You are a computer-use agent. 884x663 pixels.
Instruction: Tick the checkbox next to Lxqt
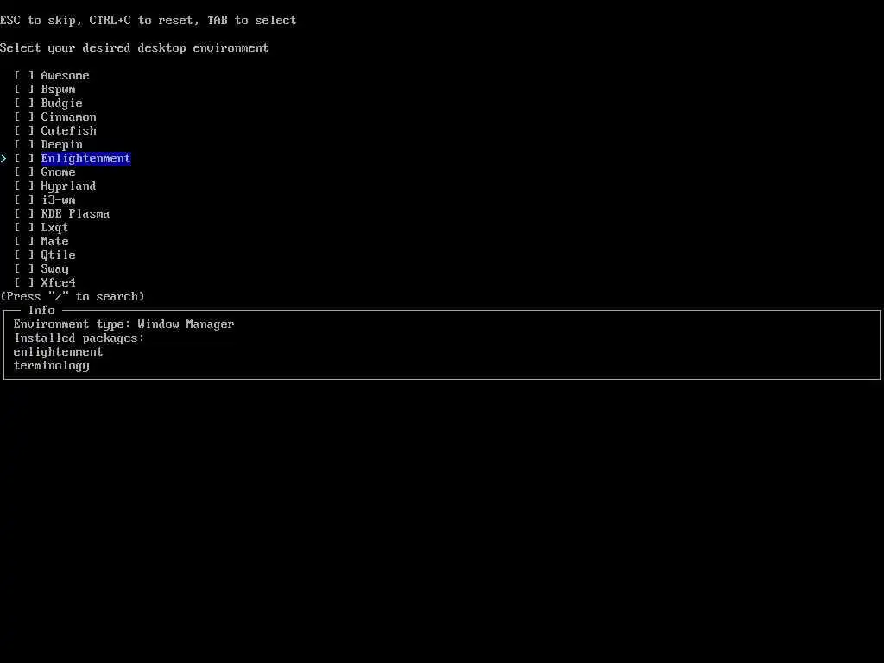click(24, 227)
